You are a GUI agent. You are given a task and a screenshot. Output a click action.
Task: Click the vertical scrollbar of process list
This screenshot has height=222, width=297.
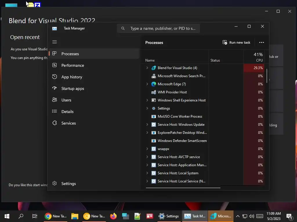267,76
